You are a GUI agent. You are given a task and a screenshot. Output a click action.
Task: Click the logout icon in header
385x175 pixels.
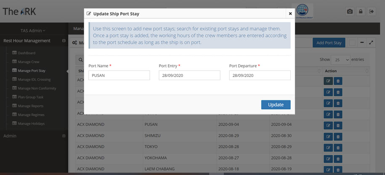371,11
